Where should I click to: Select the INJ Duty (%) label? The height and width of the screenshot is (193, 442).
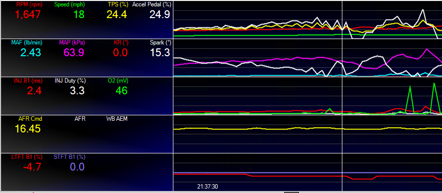70,81
